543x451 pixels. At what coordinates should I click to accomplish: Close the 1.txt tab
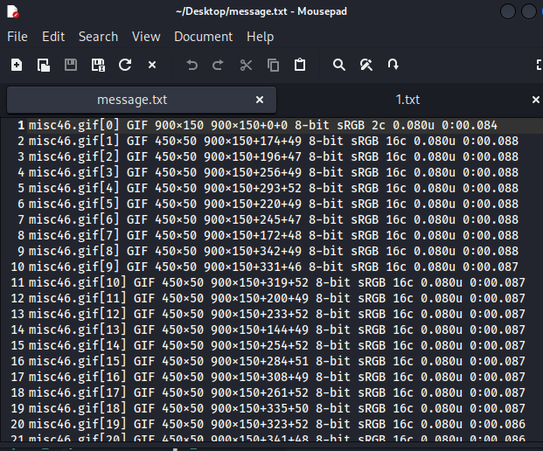(x=535, y=100)
